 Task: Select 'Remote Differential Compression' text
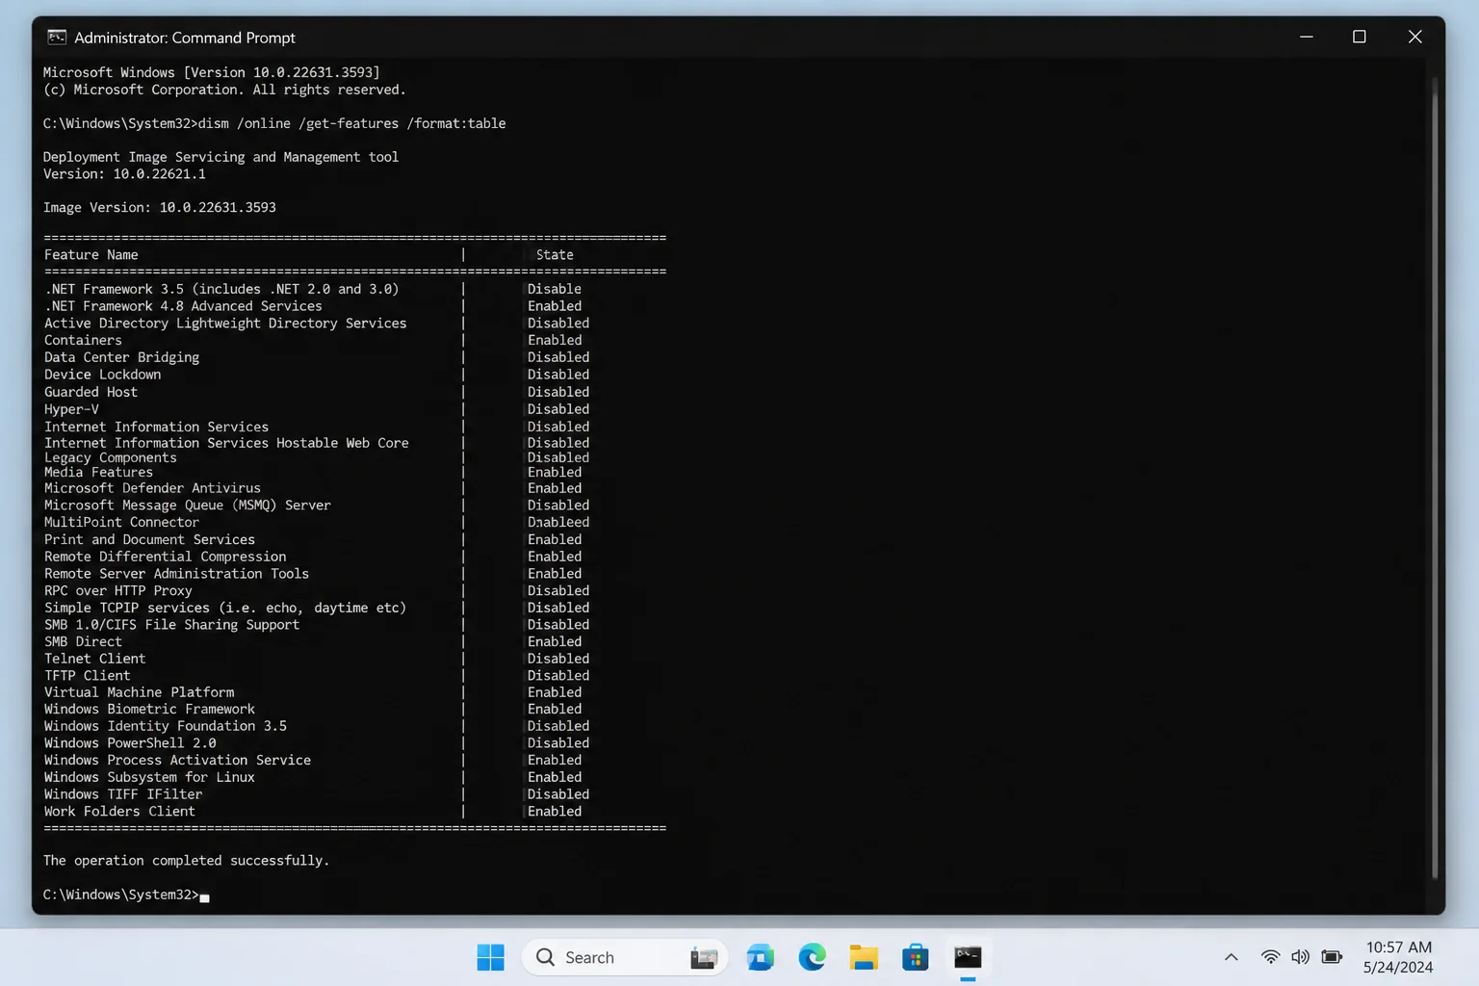(x=166, y=557)
